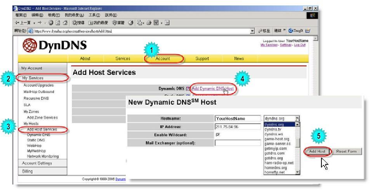The height and width of the screenshot is (190, 375).
Task: Click the Settings link at top right
Action: pos(286,45)
